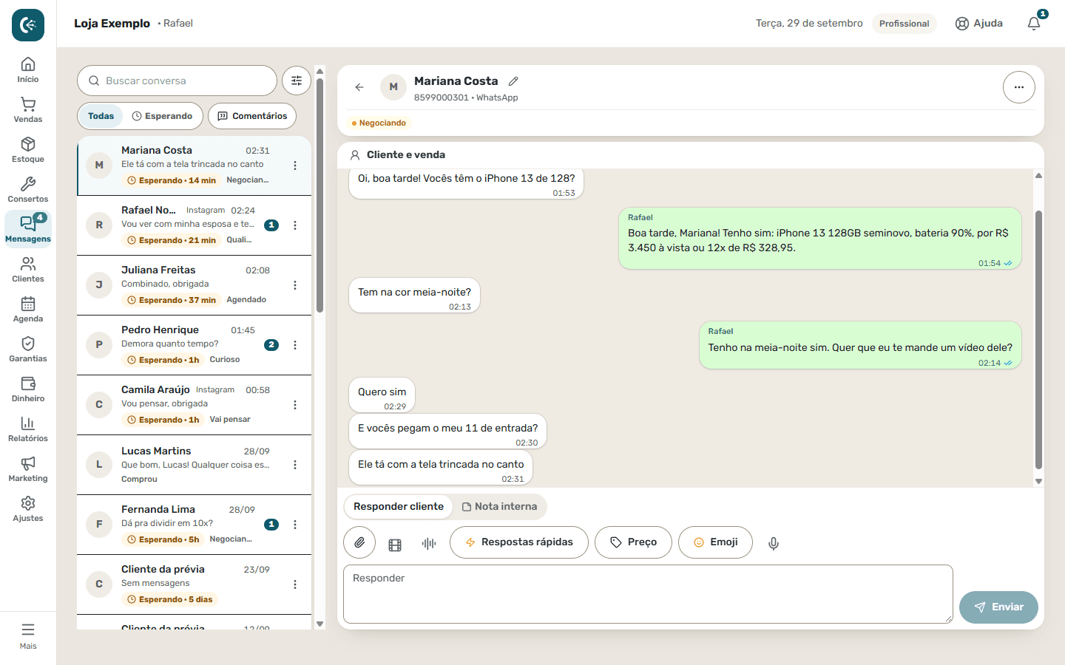Viewport: 1065px width, 665px height.
Task: Open options for Pedro Henrique conversation row
Action: (x=295, y=345)
